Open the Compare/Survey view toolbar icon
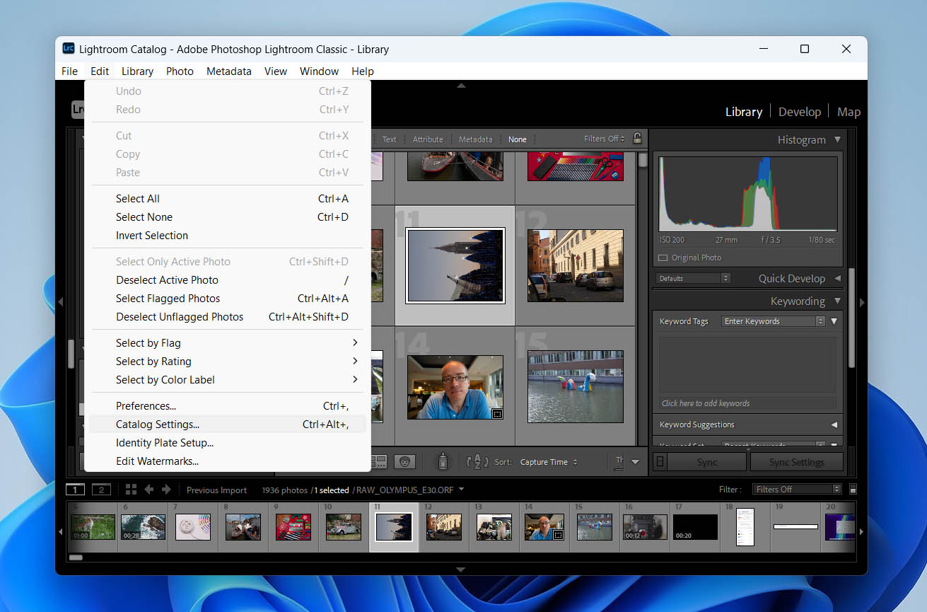The height and width of the screenshot is (612, 927). [379, 461]
